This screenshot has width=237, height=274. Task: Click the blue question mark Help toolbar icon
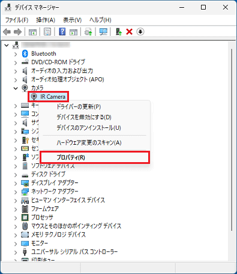click(x=62, y=32)
